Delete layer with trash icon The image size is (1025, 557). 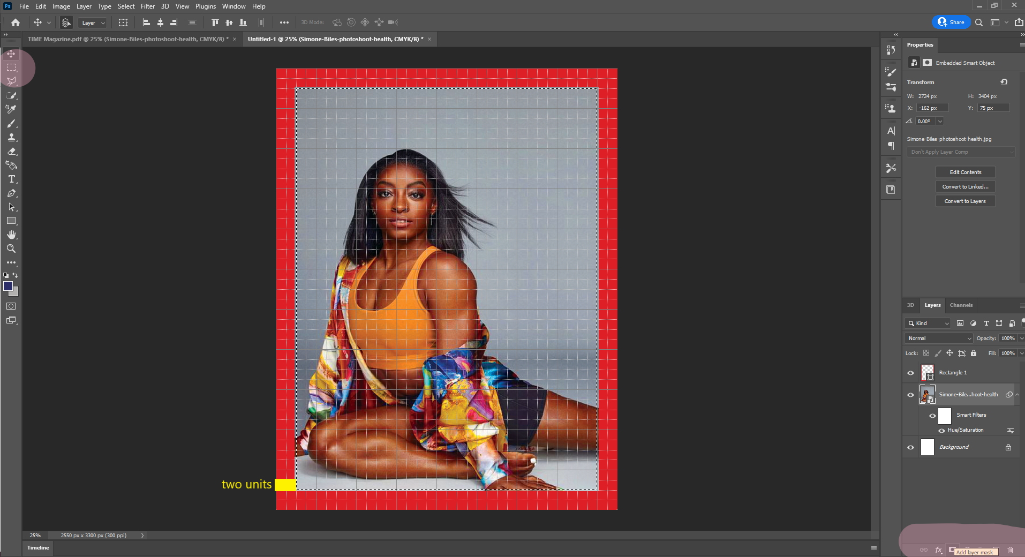coord(1010,550)
